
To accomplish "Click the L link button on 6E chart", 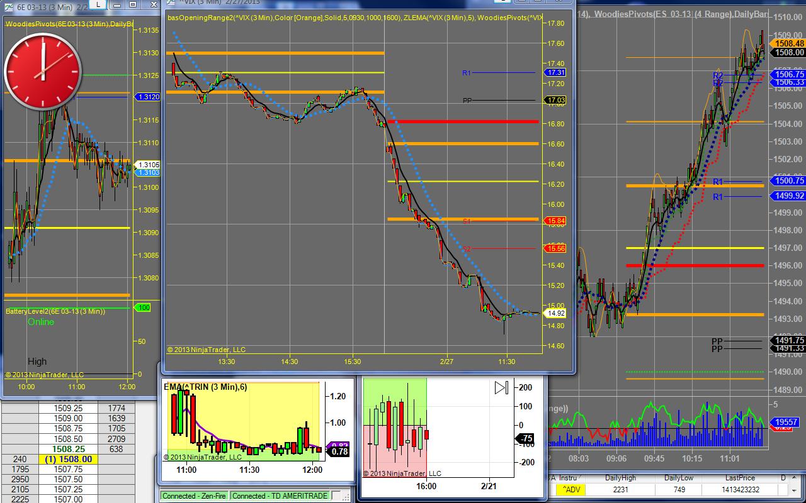I will pyautogui.click(x=99, y=5).
